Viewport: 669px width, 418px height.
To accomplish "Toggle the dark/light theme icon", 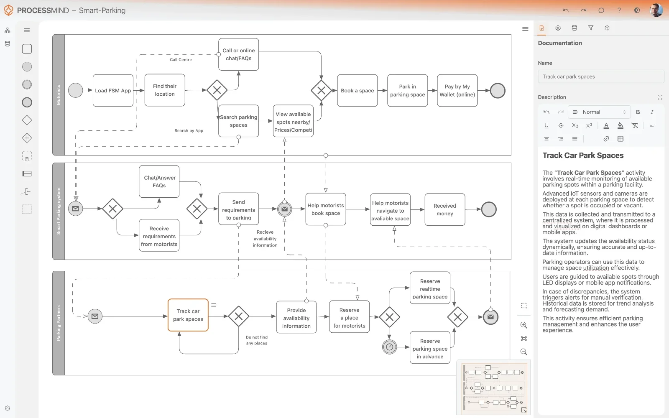I will point(637,10).
